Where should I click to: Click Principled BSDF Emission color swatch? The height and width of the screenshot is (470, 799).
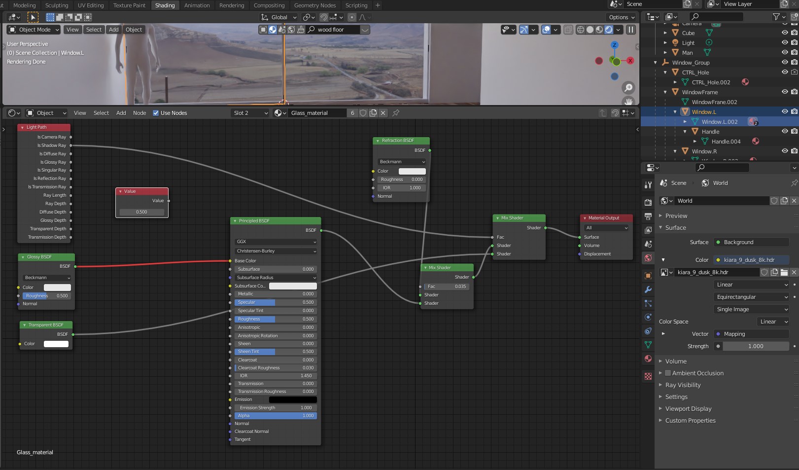293,399
